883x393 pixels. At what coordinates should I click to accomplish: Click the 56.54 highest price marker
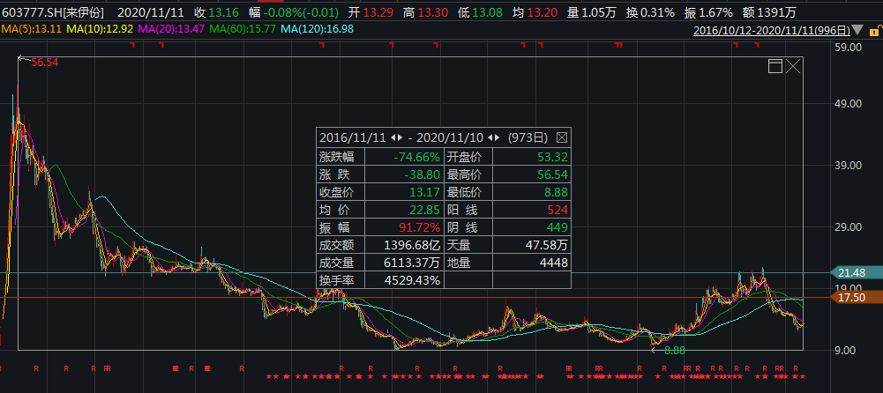[x=44, y=63]
